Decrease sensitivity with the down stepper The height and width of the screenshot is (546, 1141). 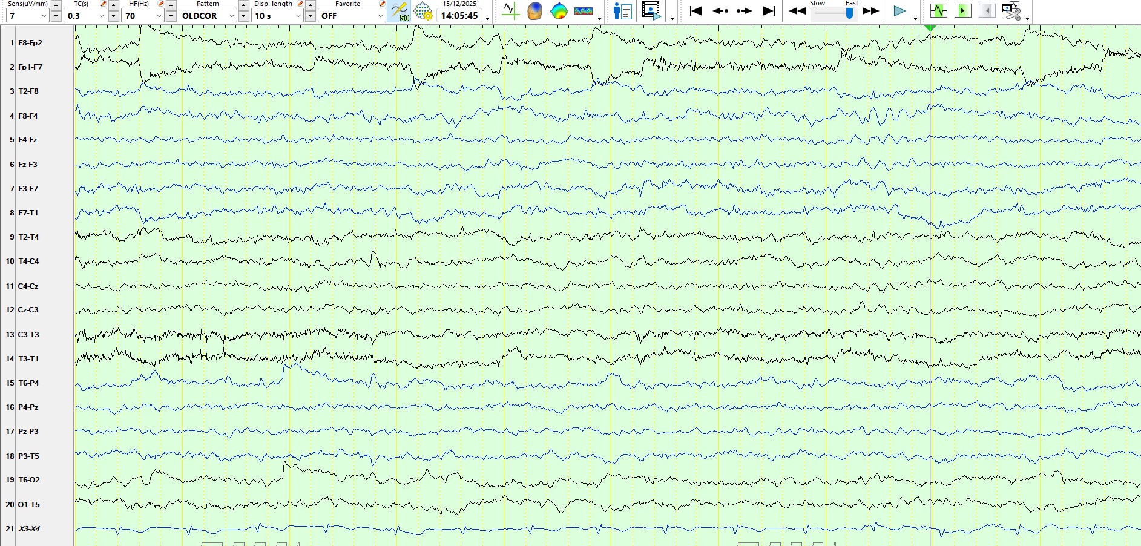56,16
